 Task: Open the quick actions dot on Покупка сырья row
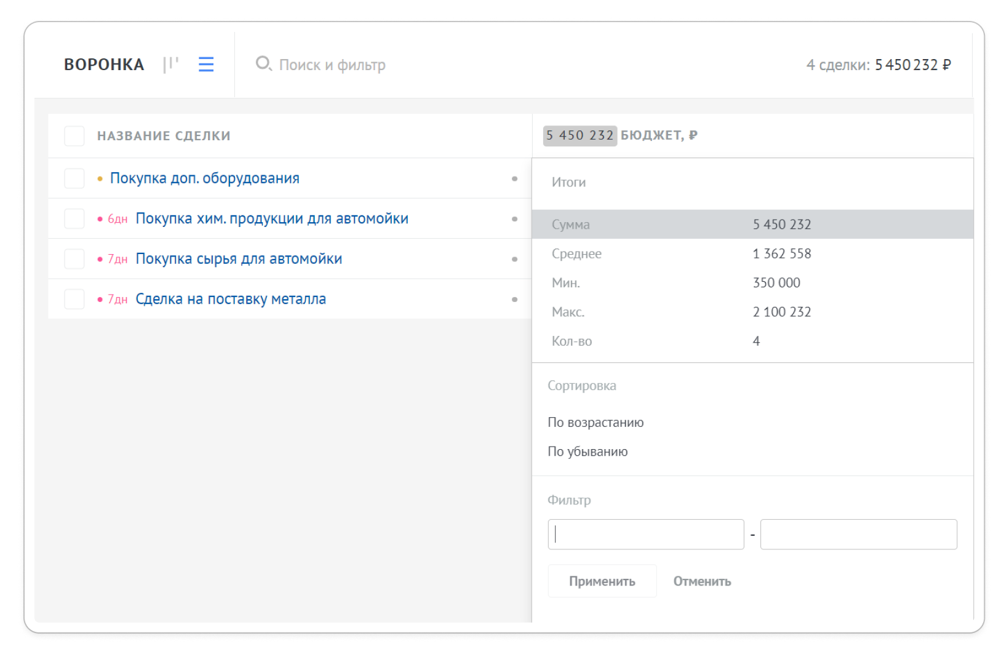pyautogui.click(x=515, y=259)
